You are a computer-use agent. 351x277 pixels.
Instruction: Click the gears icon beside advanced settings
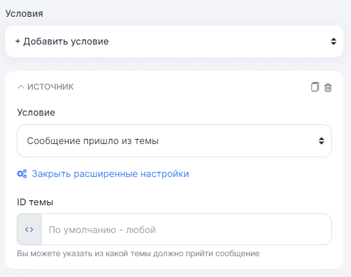pos(22,173)
